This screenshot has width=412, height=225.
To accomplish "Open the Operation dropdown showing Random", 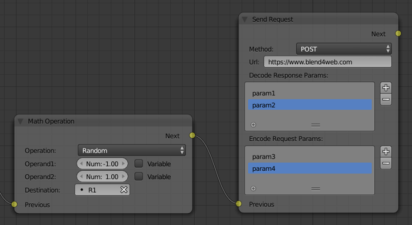I will 132,150.
